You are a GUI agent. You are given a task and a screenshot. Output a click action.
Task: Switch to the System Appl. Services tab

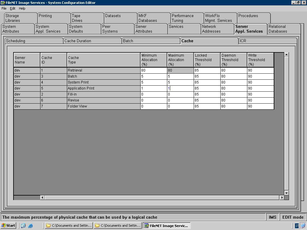51,29
